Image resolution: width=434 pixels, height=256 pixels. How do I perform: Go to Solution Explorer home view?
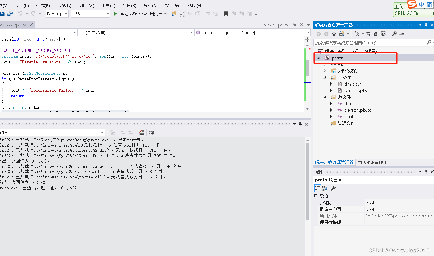[334, 34]
